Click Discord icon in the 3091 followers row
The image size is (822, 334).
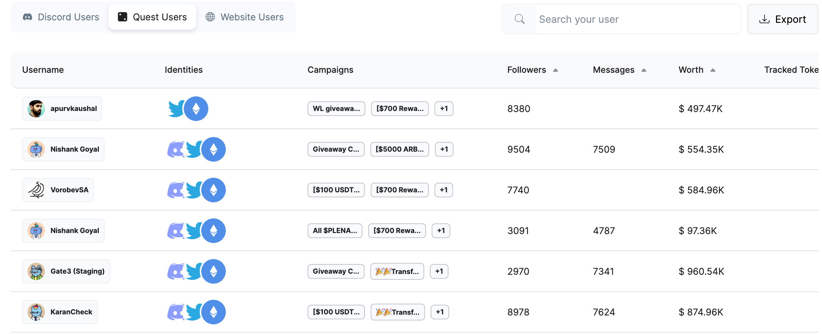tap(176, 231)
